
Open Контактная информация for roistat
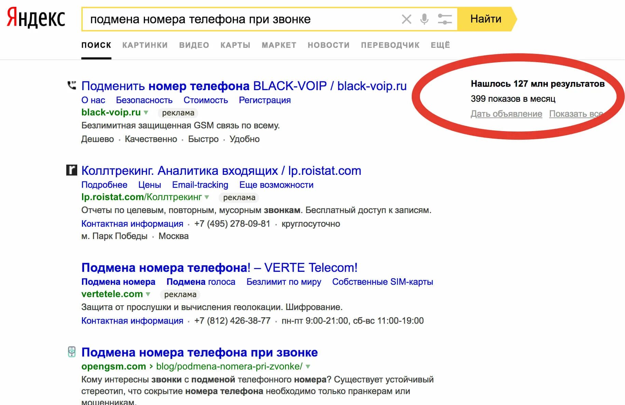tap(132, 224)
